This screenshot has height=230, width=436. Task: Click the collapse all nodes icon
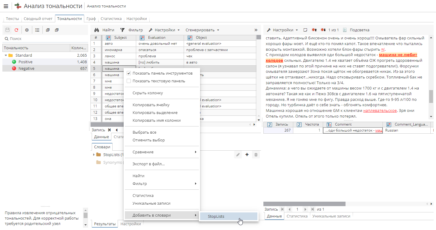pyautogui.click(x=57, y=30)
